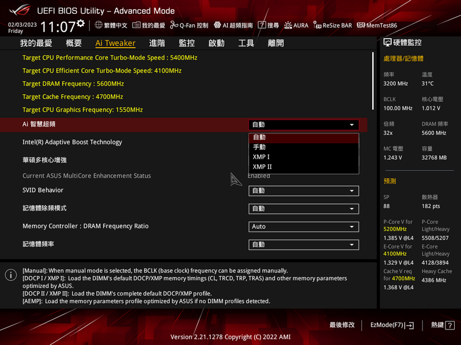
Task: Open the 記憶體除頻模式 dropdown
Action: pos(304,209)
